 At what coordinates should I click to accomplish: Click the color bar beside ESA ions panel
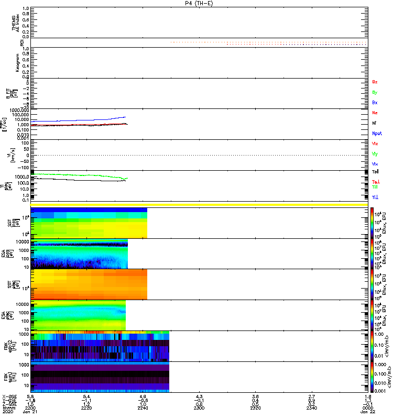[372, 254]
